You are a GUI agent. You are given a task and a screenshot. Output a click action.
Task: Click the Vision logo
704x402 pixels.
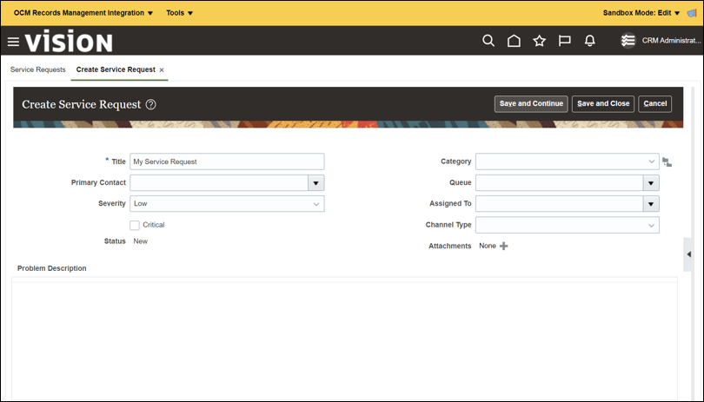[x=69, y=42]
